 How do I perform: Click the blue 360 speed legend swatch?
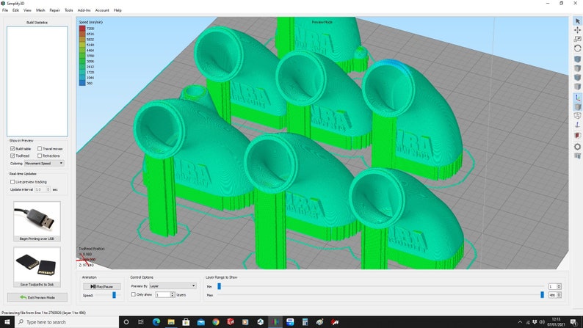coord(82,83)
